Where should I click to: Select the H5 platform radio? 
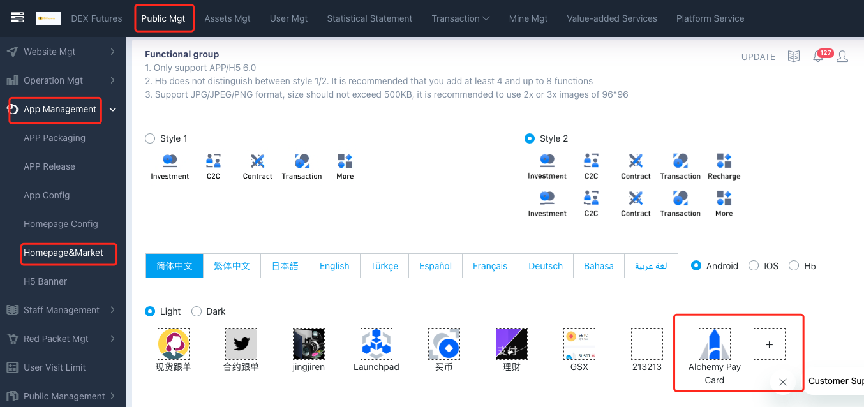point(794,265)
